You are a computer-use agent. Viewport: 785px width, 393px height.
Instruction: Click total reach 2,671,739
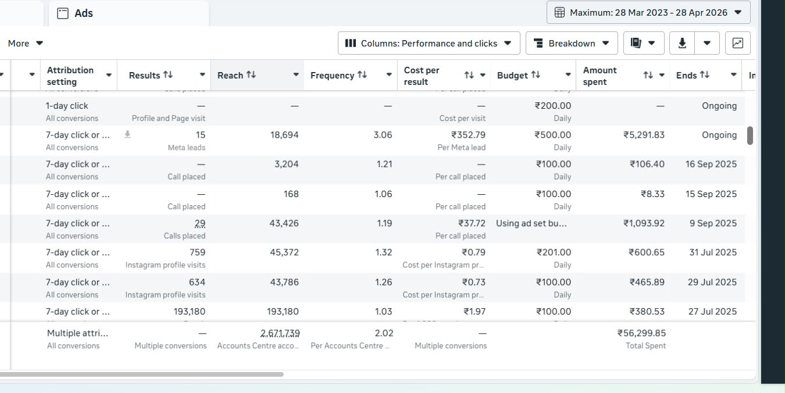280,333
